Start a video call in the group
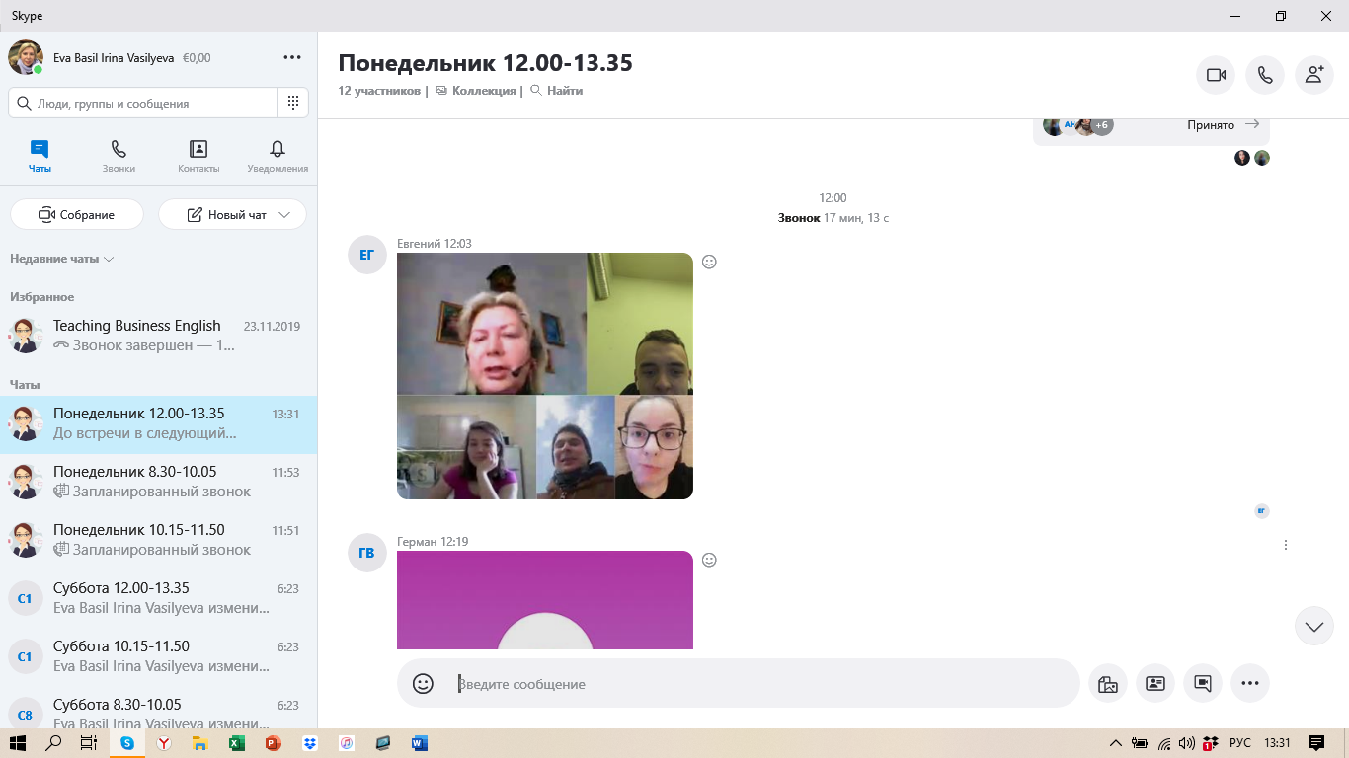Viewport: 1349px width, 758px height. point(1216,75)
